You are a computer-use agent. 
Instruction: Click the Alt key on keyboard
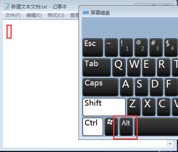click(126, 127)
